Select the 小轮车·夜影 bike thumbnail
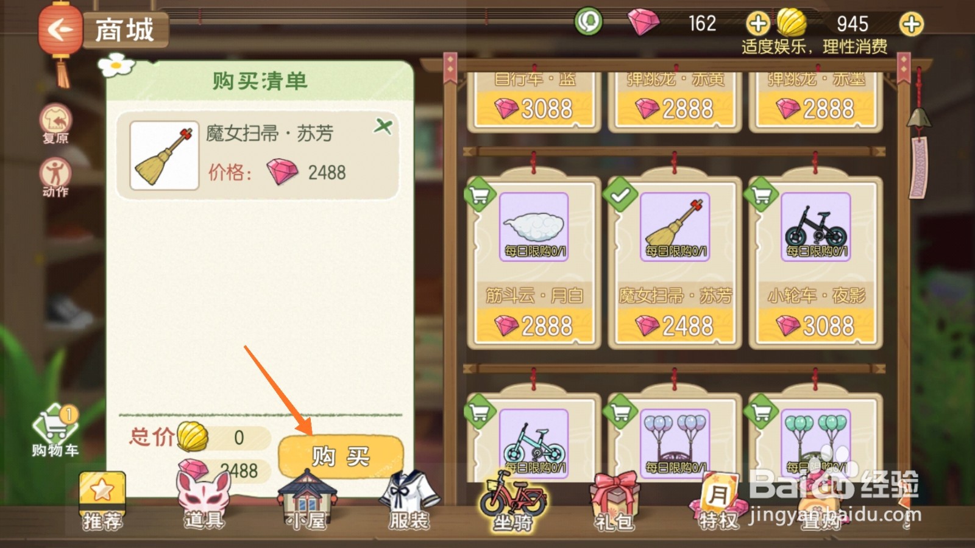975x548 pixels. point(816,227)
